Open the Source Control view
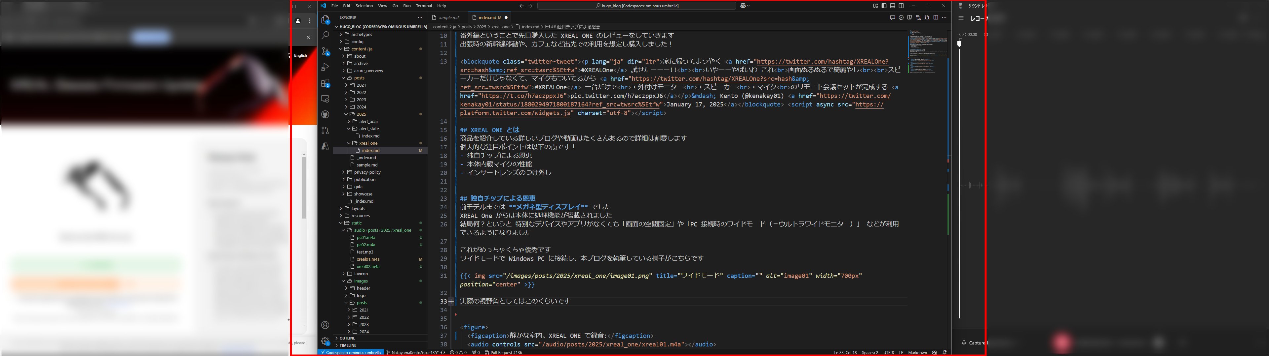The width and height of the screenshot is (1269, 356). [325, 51]
